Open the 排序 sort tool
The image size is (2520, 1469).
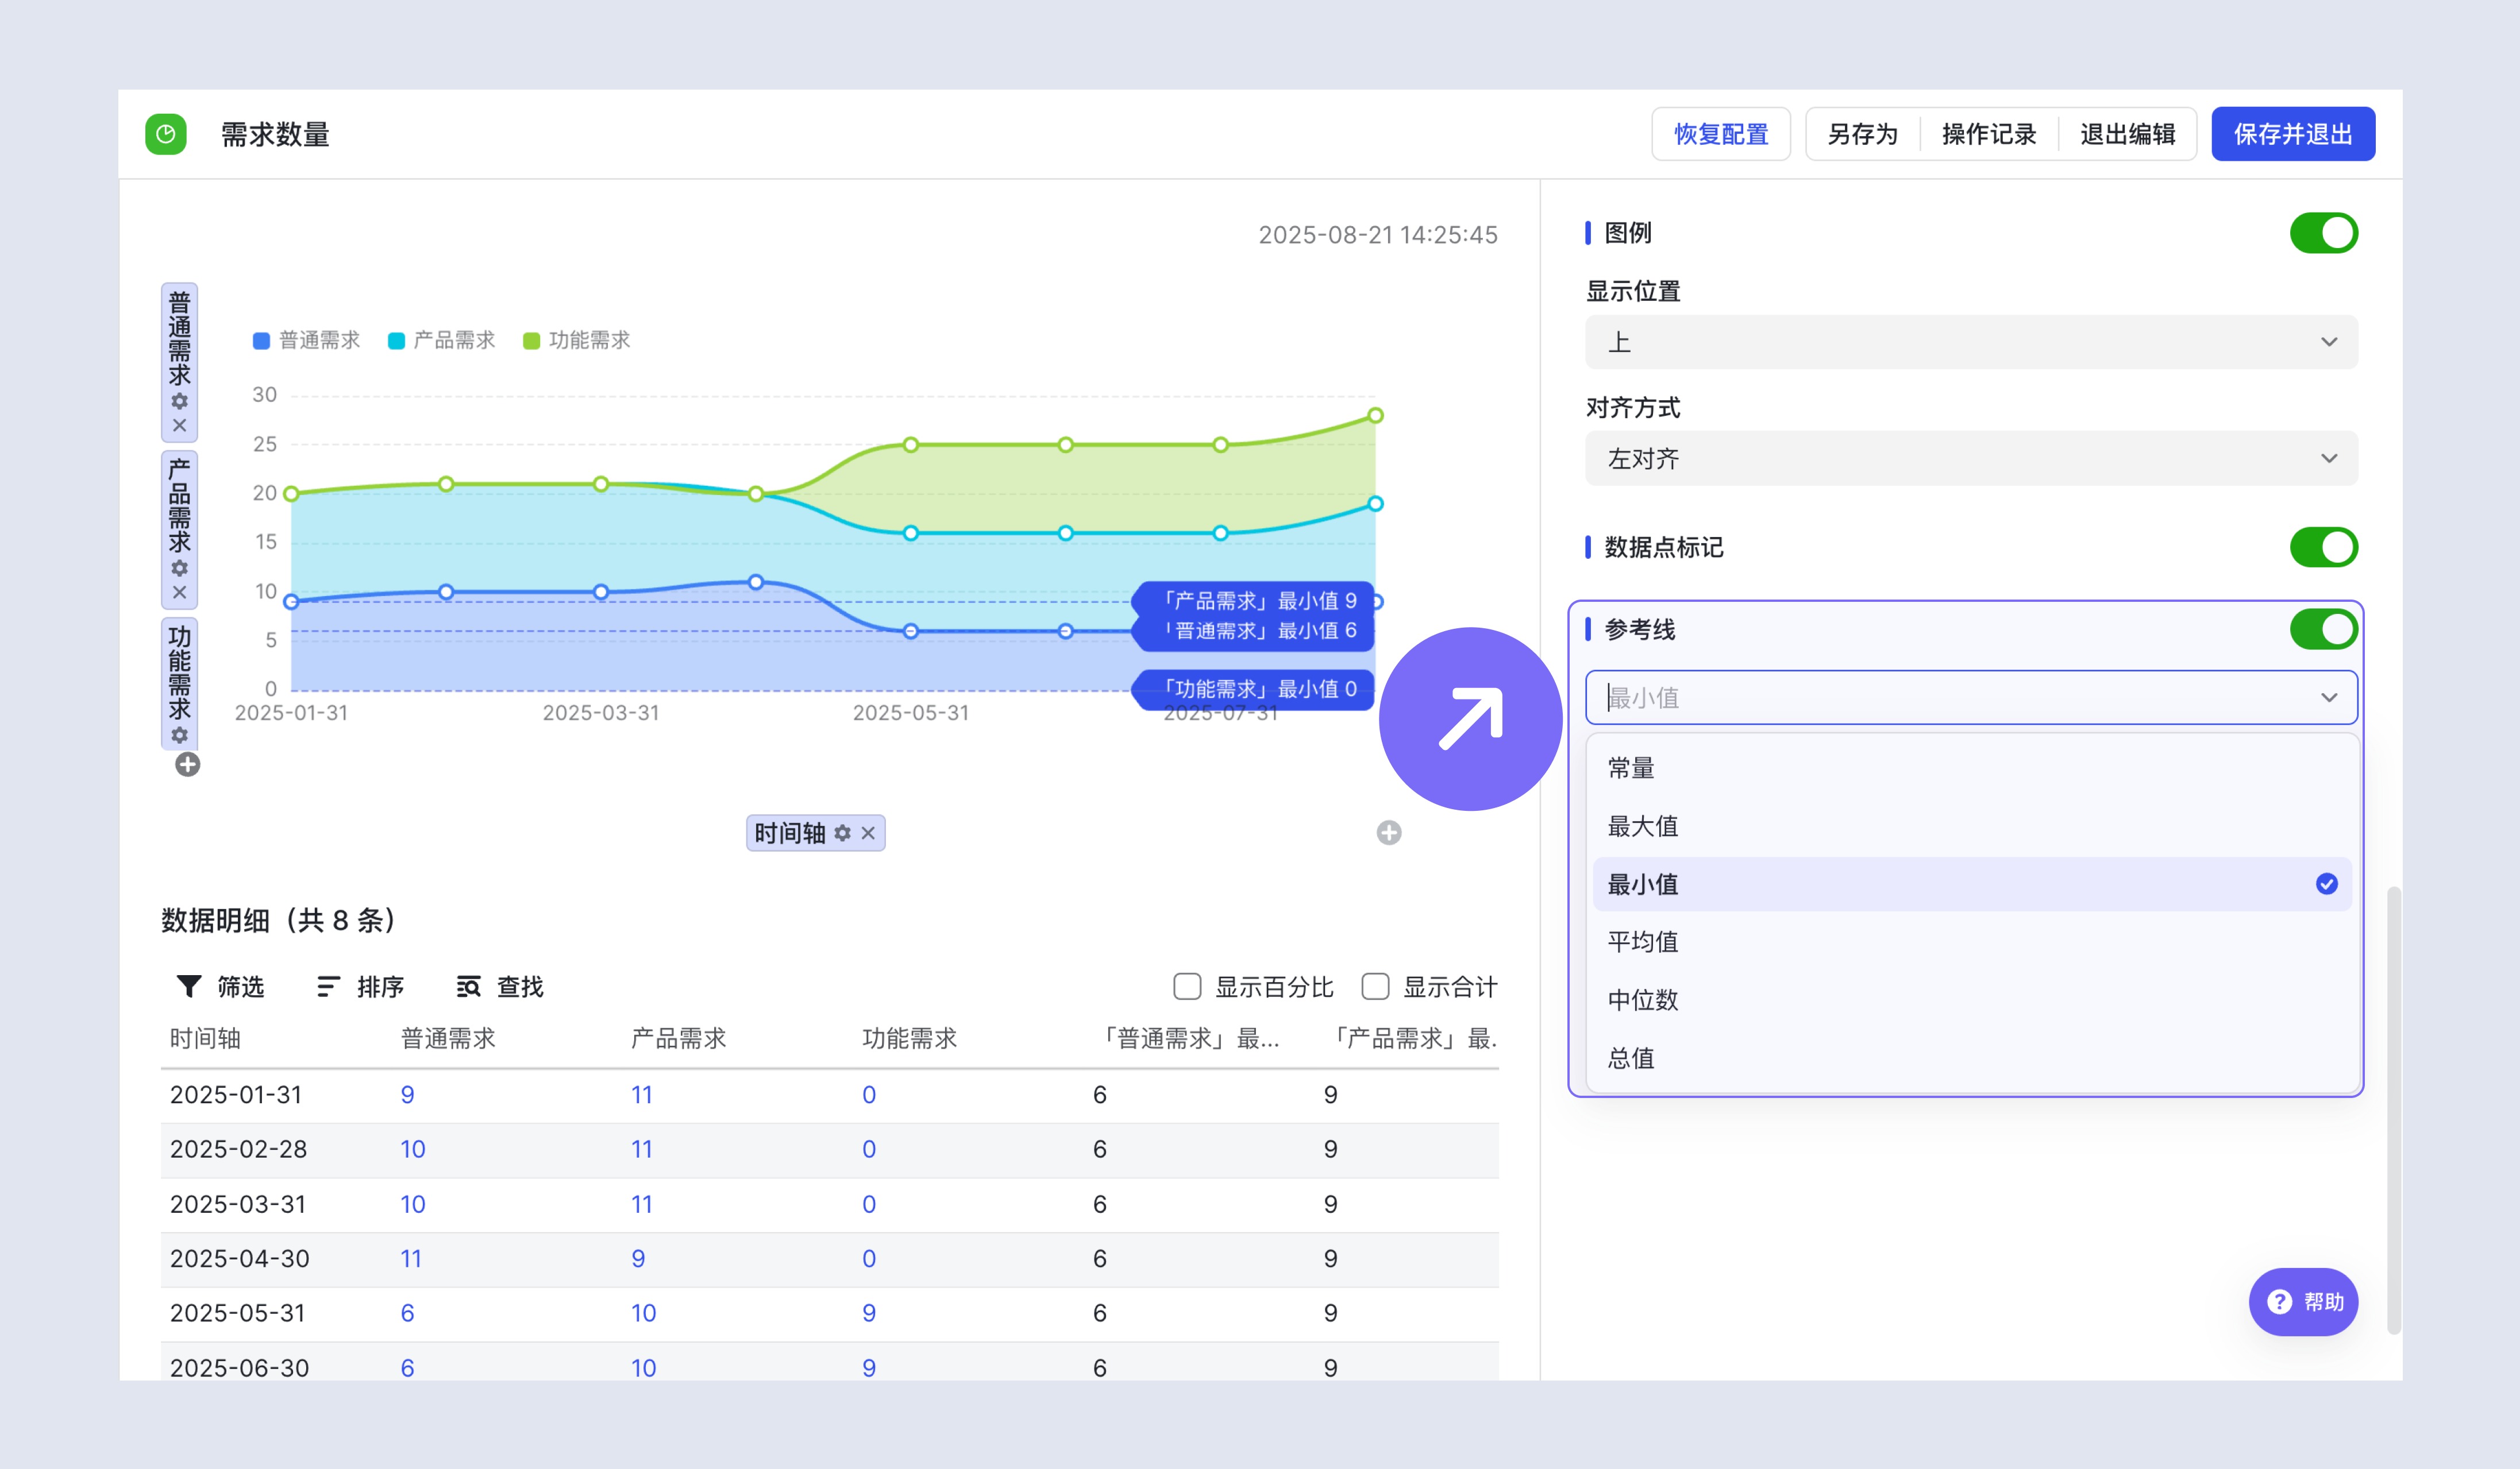tap(360, 987)
